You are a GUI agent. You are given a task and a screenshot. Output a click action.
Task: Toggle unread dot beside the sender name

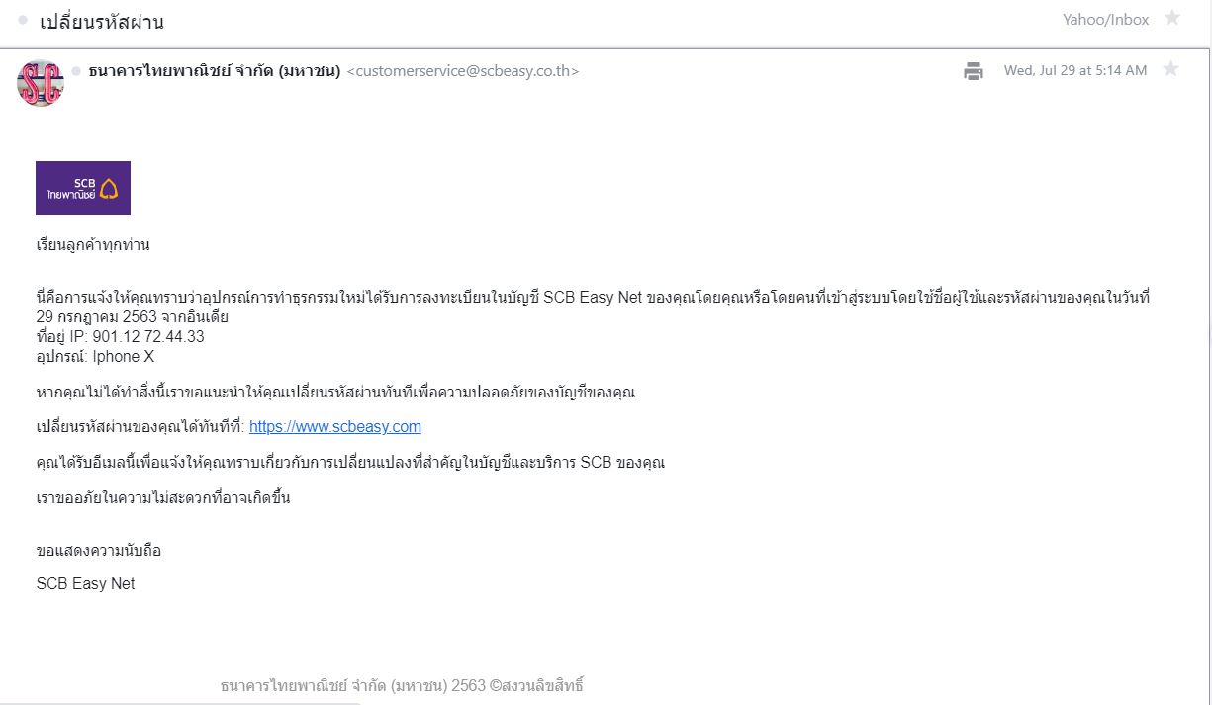tap(76, 71)
